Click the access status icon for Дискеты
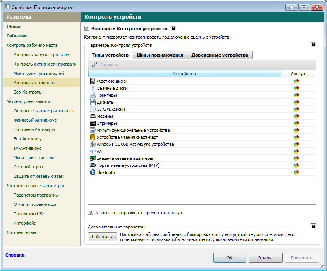 coord(296,102)
